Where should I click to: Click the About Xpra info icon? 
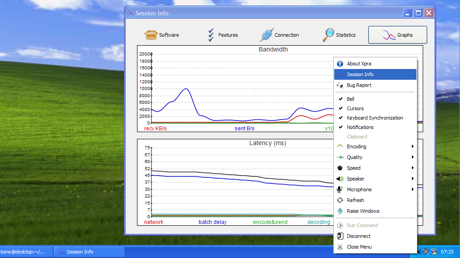click(x=340, y=64)
